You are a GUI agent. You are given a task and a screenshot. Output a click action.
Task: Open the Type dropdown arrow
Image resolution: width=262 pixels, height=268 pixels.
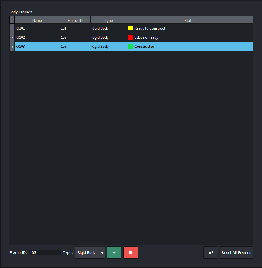[x=102, y=252]
